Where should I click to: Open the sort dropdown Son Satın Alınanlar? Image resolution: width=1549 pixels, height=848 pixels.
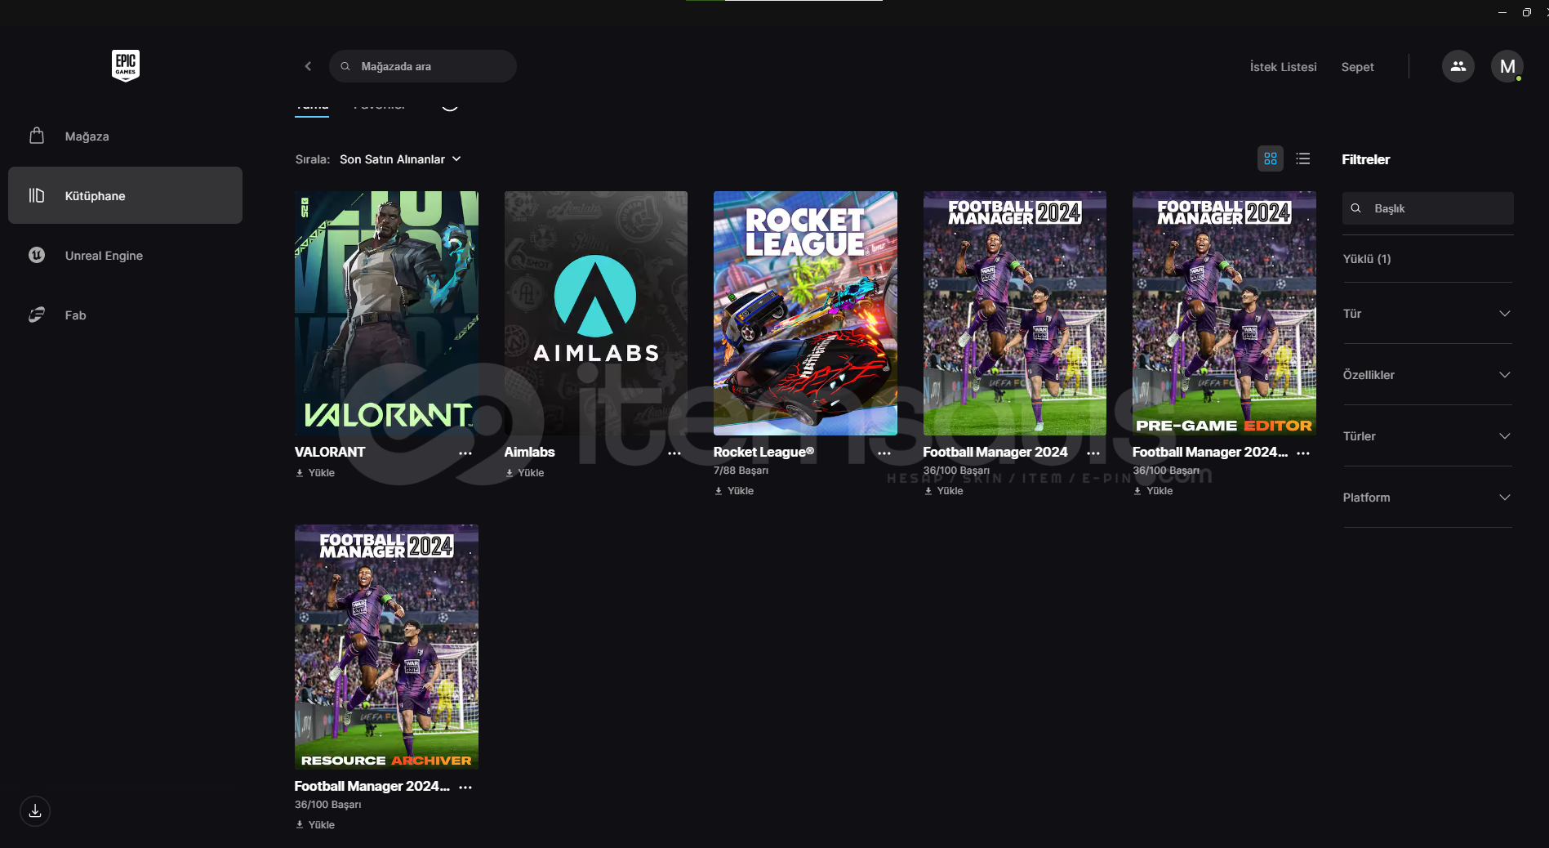pos(400,159)
